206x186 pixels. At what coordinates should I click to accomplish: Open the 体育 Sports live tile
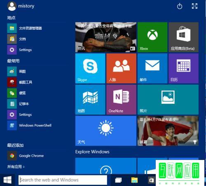click(168, 131)
